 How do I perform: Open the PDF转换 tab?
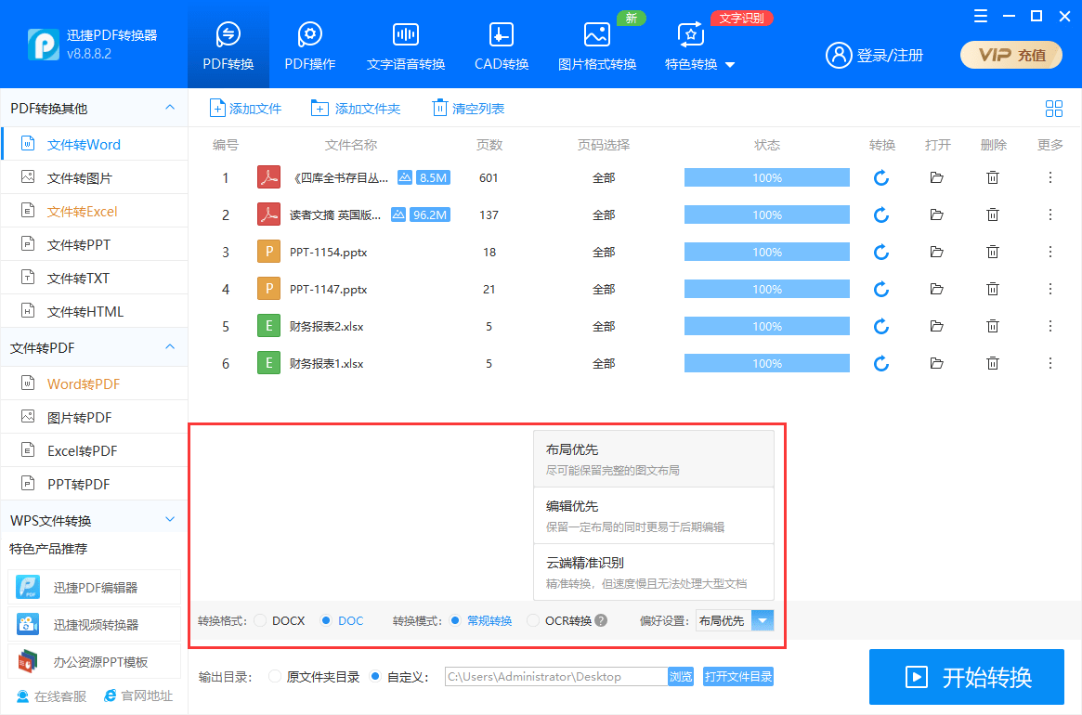(228, 45)
